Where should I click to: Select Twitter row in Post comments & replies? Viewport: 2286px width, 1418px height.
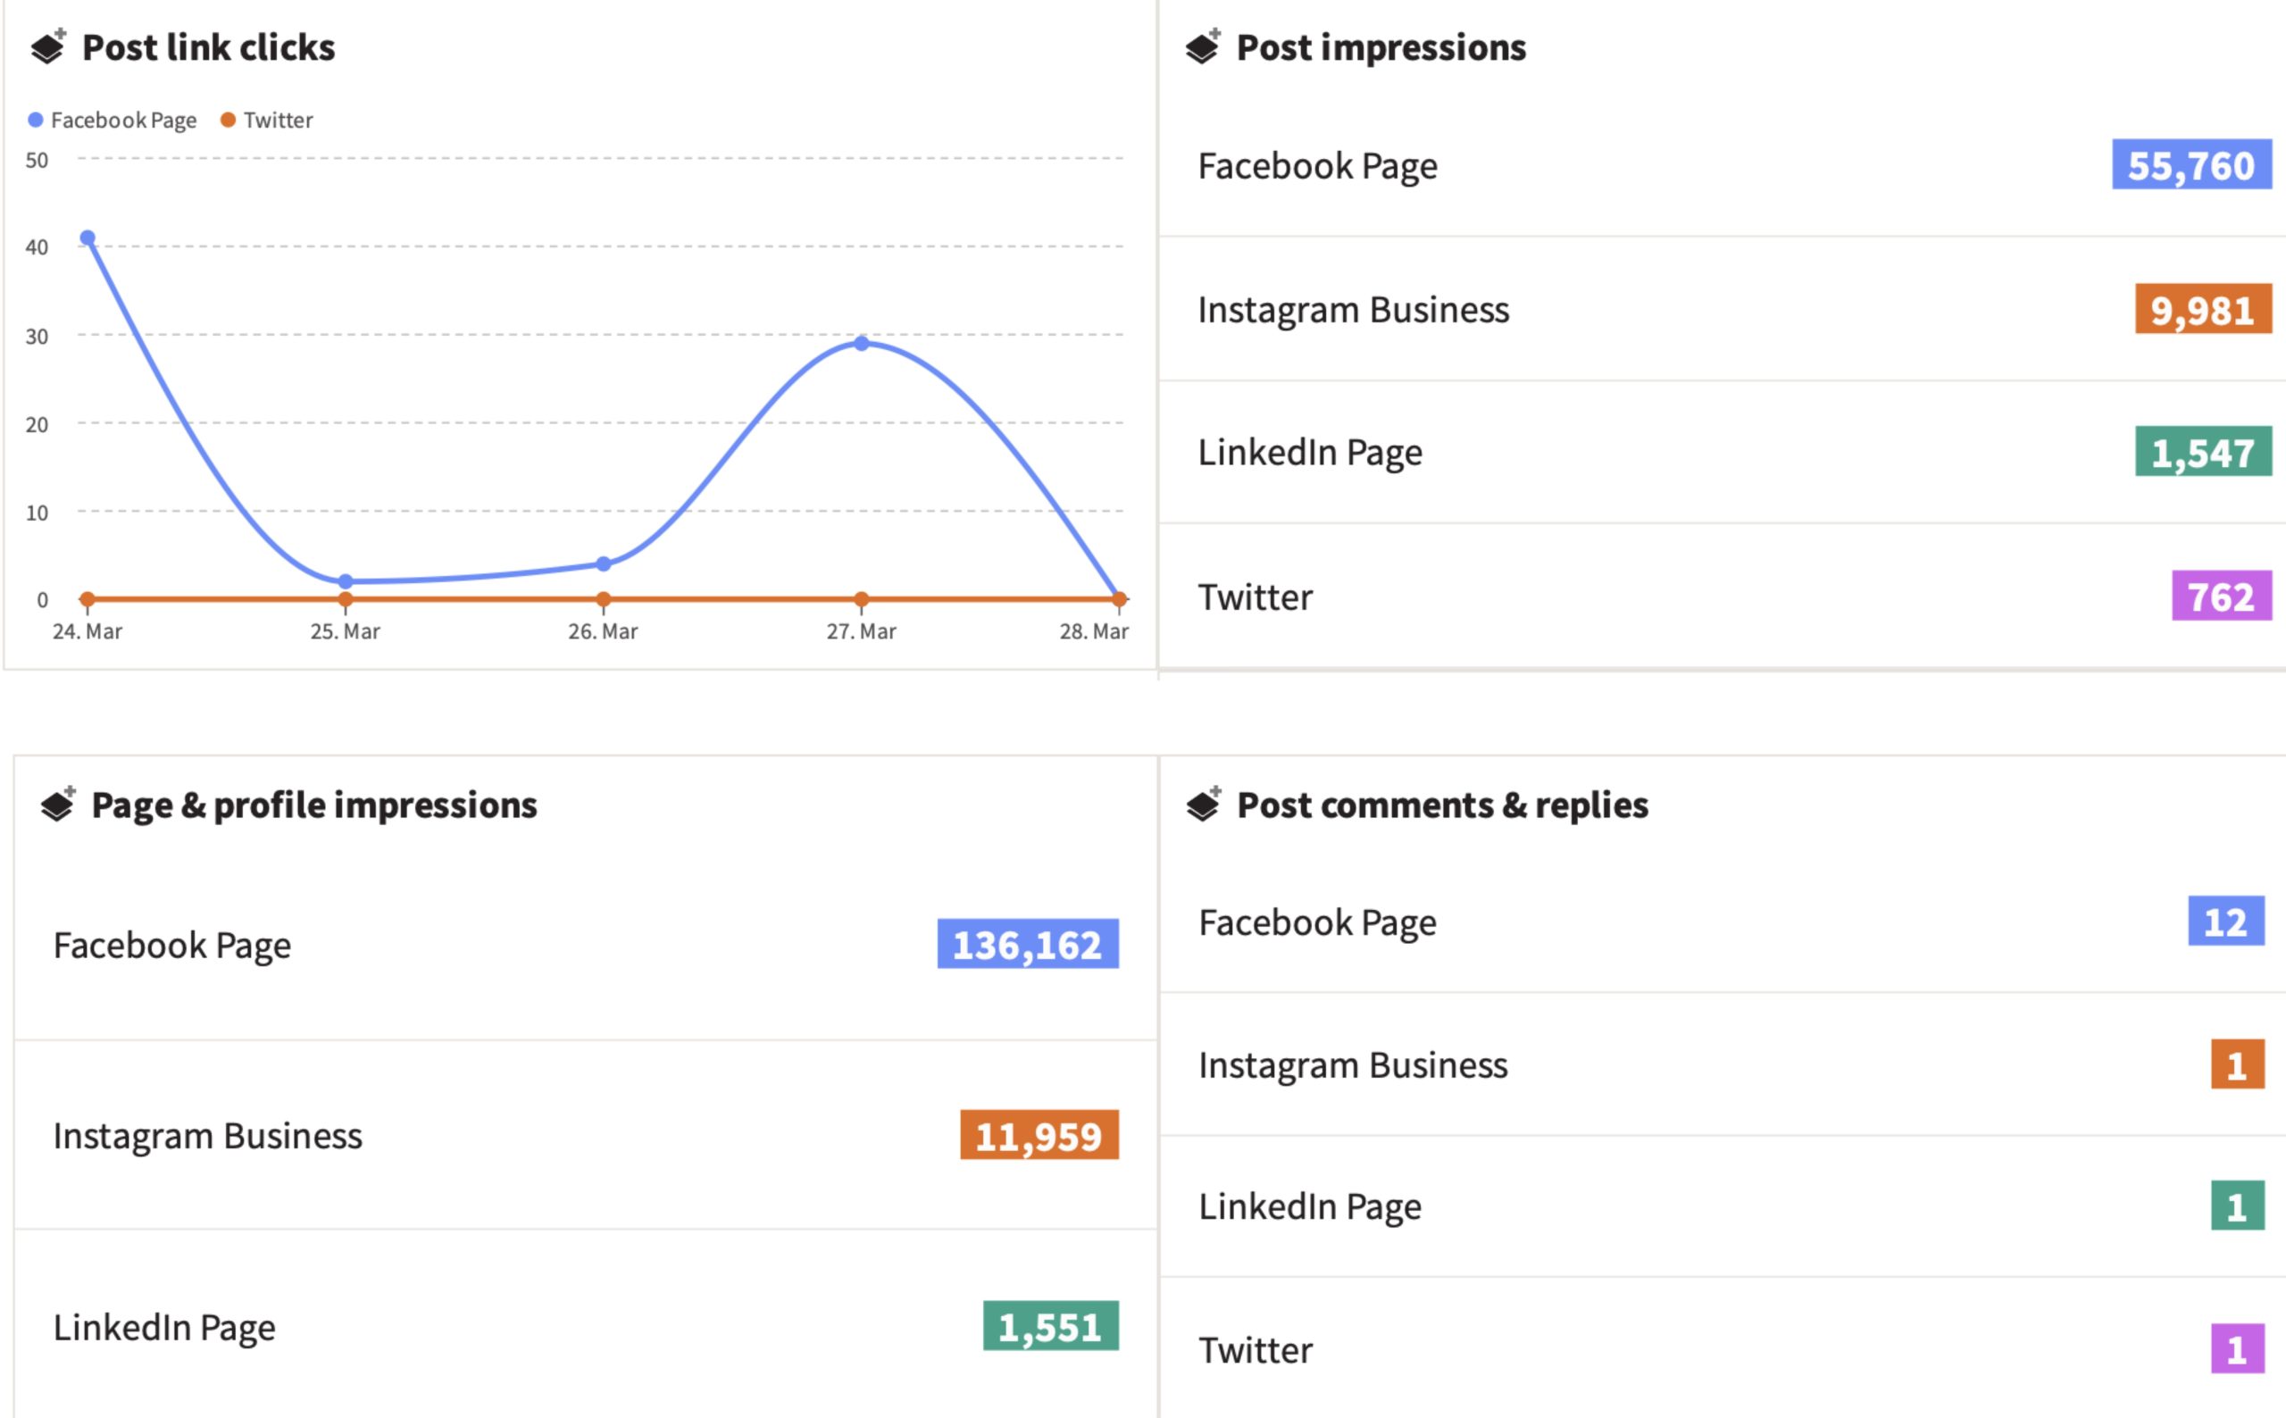coord(1256,1350)
